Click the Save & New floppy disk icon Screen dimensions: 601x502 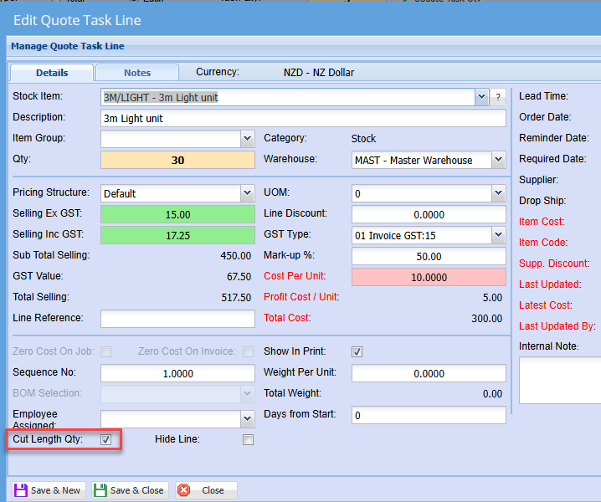click(x=21, y=490)
